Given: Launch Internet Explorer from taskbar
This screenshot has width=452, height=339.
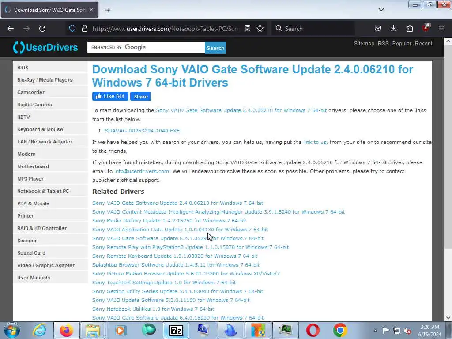Looking at the screenshot, I should point(39,330).
